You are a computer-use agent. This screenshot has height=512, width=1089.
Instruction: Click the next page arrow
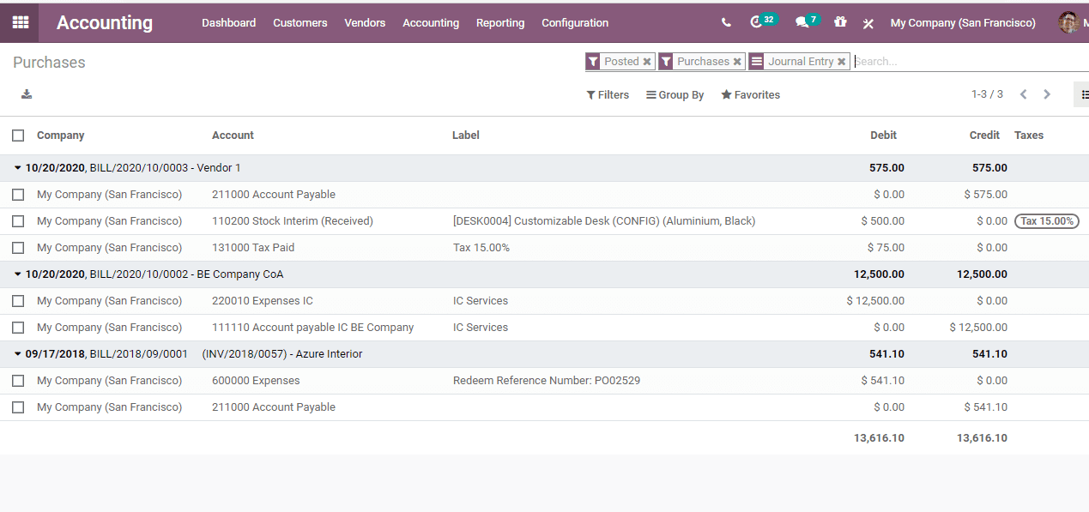click(x=1047, y=94)
